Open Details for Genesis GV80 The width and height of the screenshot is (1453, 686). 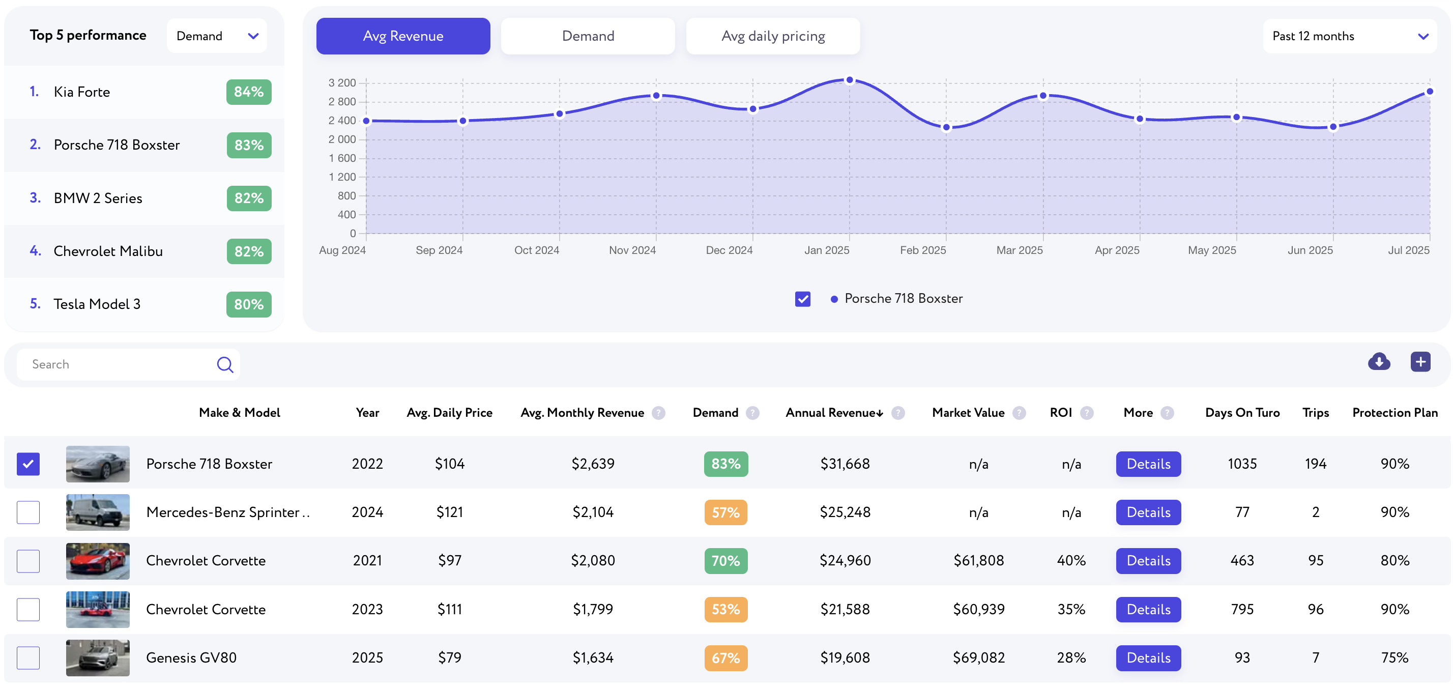click(1148, 658)
